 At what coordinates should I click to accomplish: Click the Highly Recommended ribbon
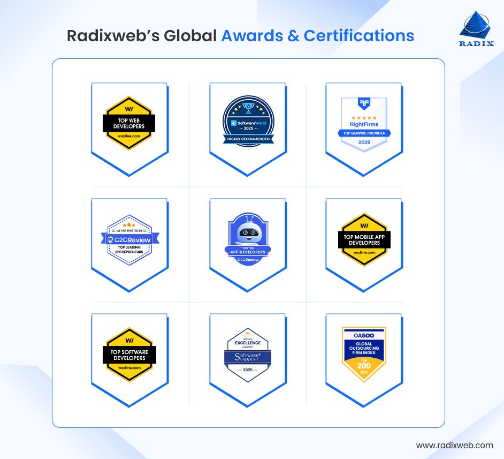[x=248, y=139]
